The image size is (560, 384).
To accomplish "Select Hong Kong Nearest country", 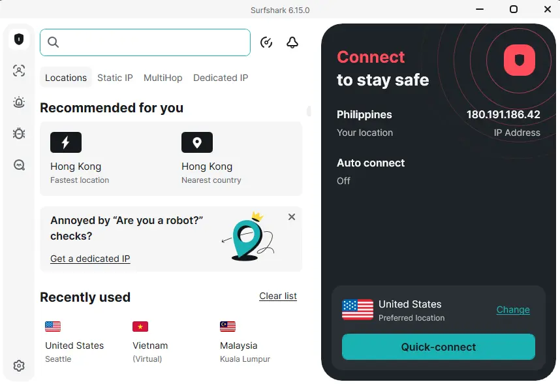I will pyautogui.click(x=211, y=159).
